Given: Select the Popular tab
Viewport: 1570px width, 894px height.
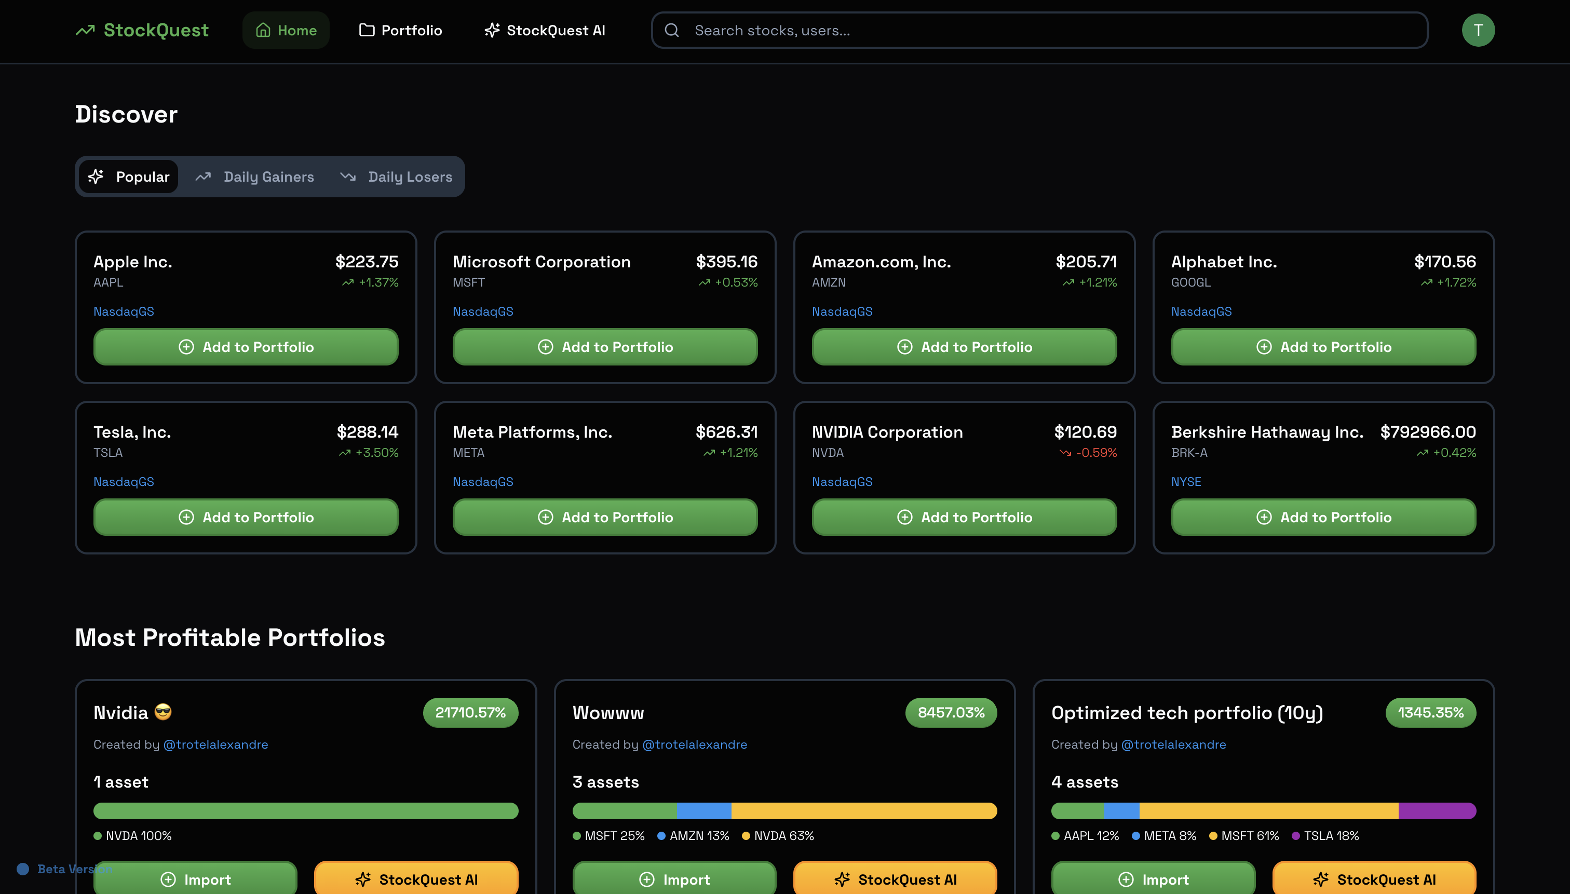Looking at the screenshot, I should coord(129,177).
